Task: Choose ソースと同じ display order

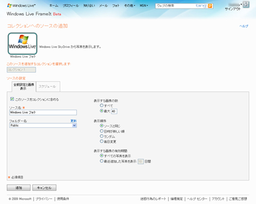Action: click(x=101, y=126)
